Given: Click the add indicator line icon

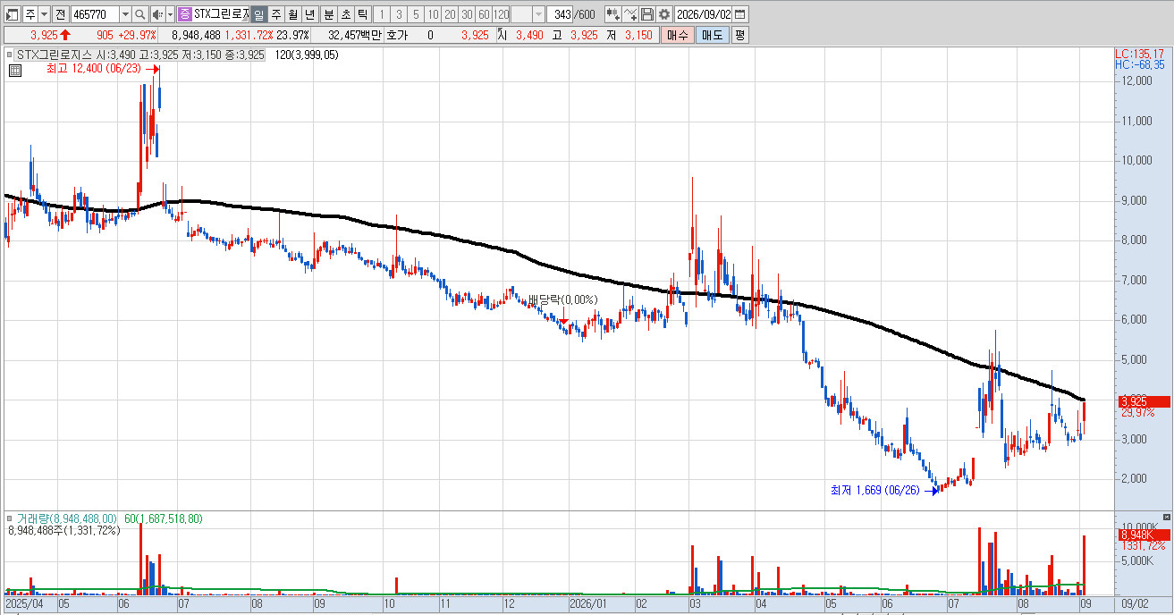Looking at the screenshot, I should point(630,14).
